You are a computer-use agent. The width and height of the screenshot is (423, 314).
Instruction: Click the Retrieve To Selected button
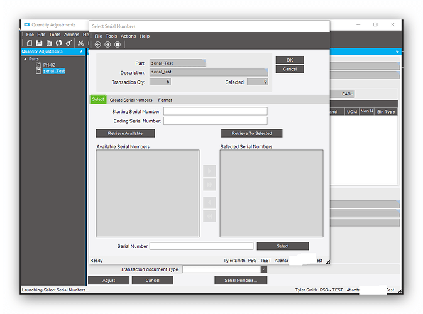[251, 133]
